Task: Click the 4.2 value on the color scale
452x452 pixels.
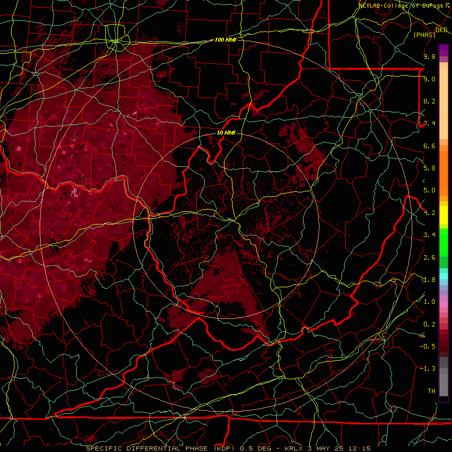Action: tap(429, 213)
